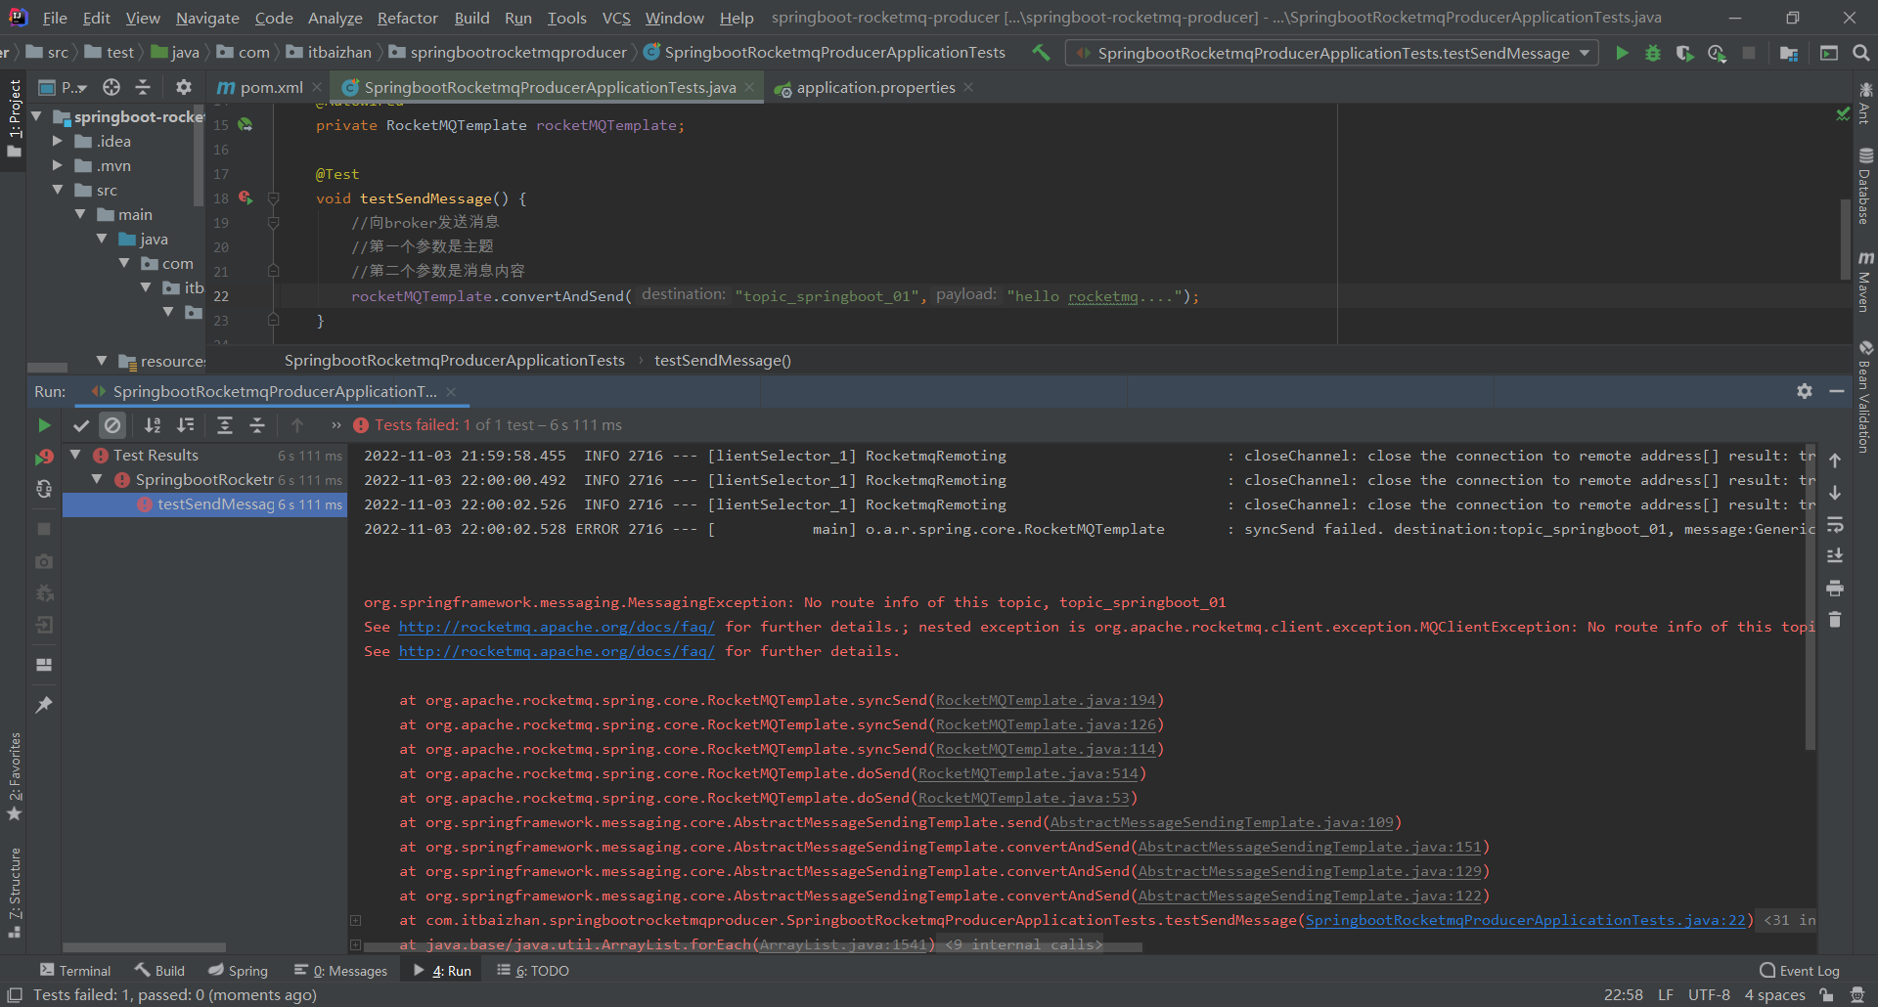Image resolution: width=1878 pixels, height=1007 pixels.
Task: Toggle scroll to end of console
Action: point(1835,556)
